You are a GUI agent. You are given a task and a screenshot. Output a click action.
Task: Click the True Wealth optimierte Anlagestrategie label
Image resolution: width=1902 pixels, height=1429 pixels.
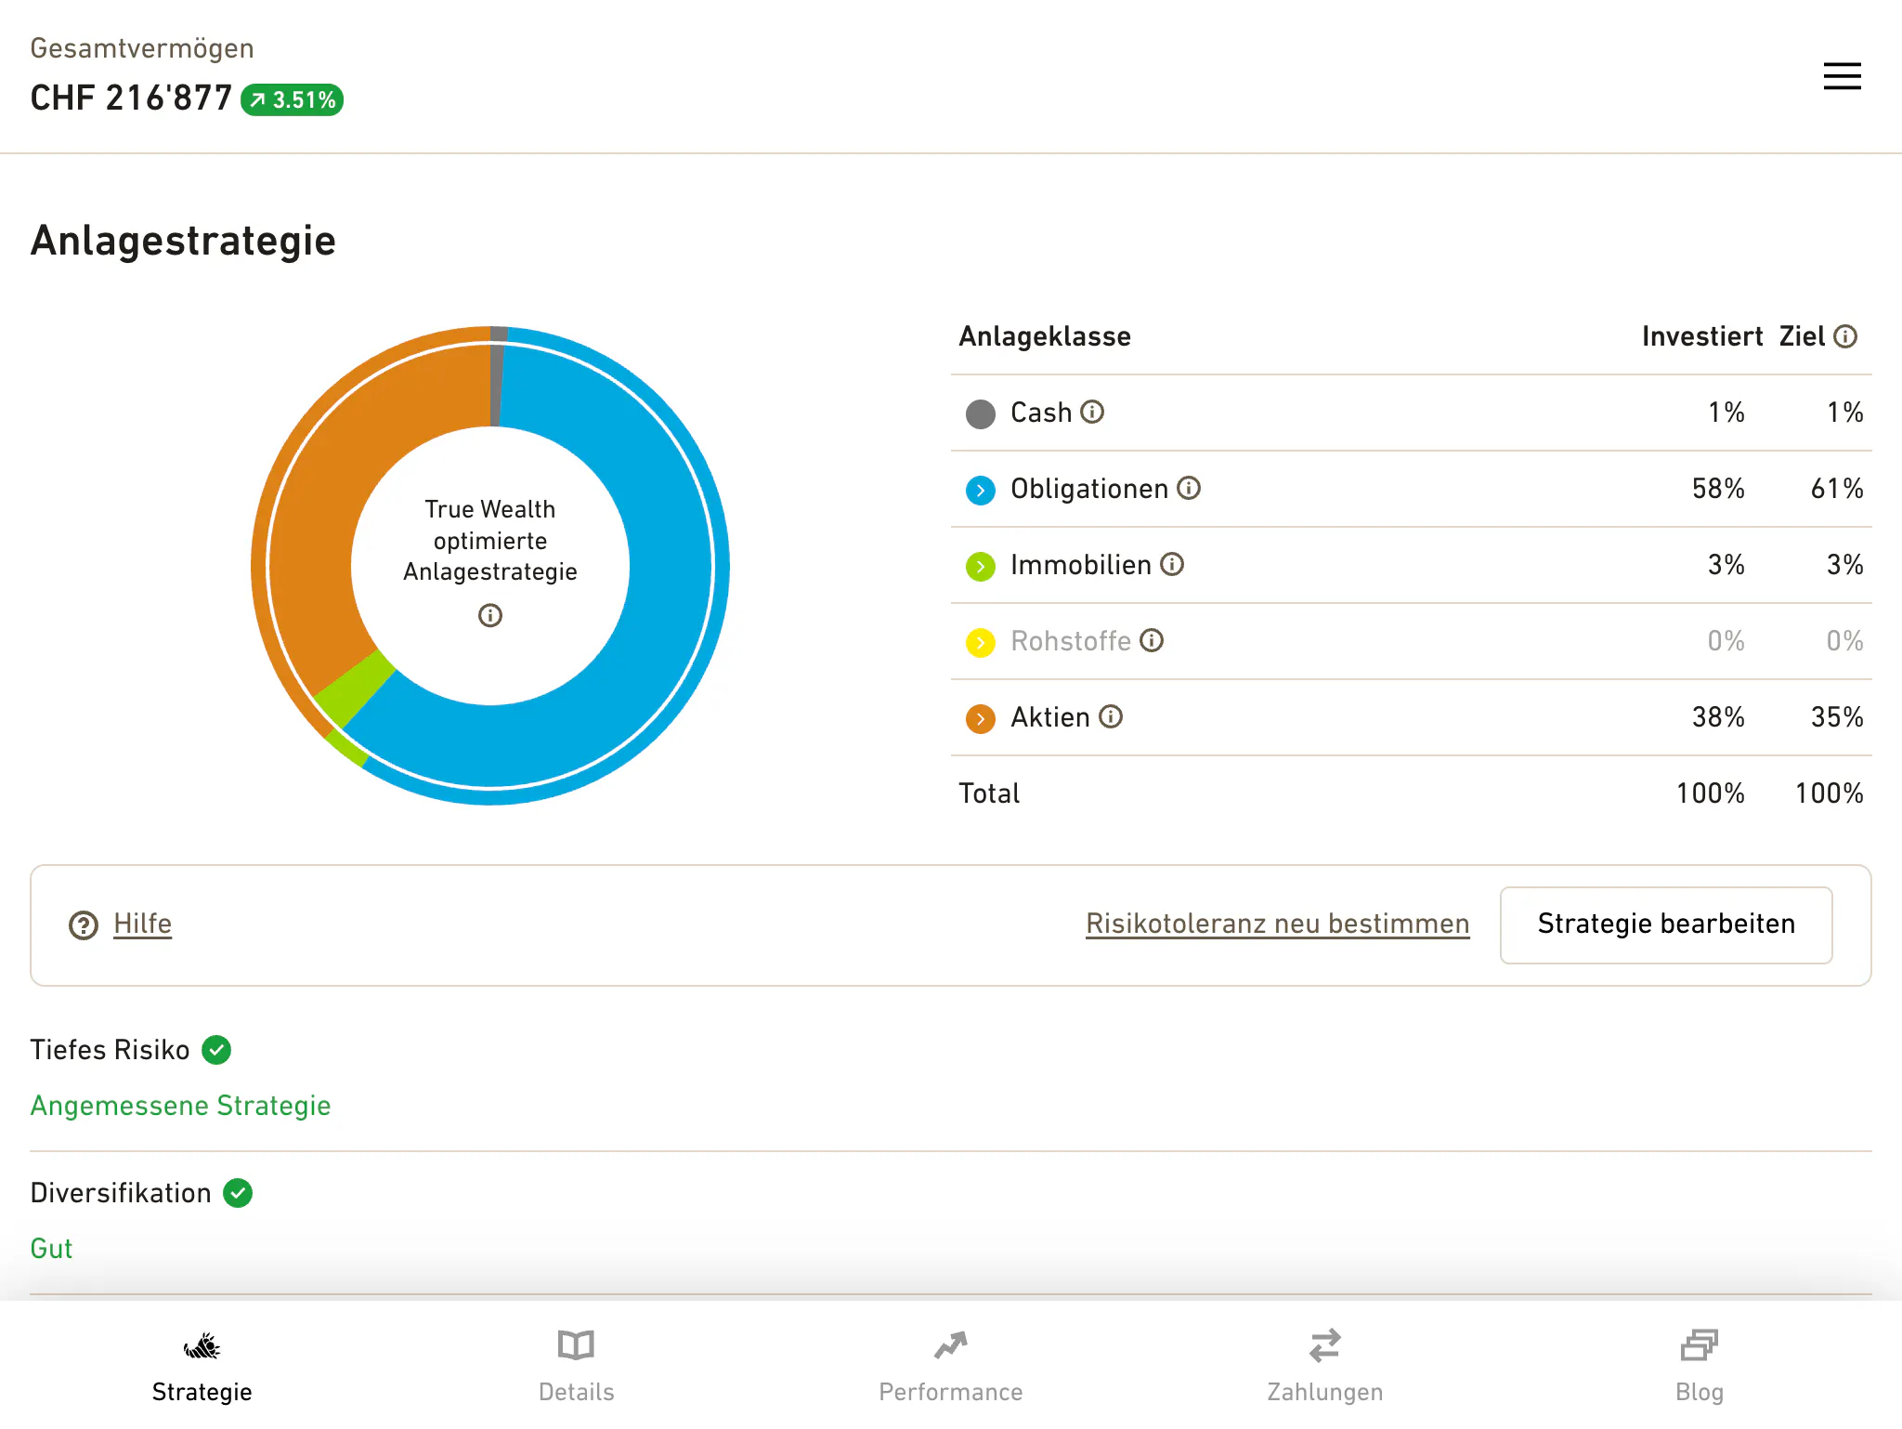490,541
